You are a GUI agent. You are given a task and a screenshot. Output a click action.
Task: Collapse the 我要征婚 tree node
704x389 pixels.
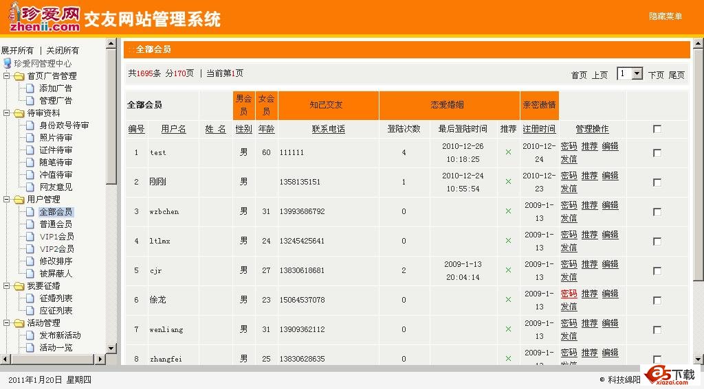click(7, 286)
